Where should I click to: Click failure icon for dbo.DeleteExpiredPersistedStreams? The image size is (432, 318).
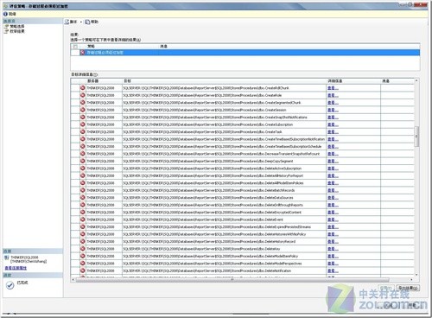click(x=83, y=226)
